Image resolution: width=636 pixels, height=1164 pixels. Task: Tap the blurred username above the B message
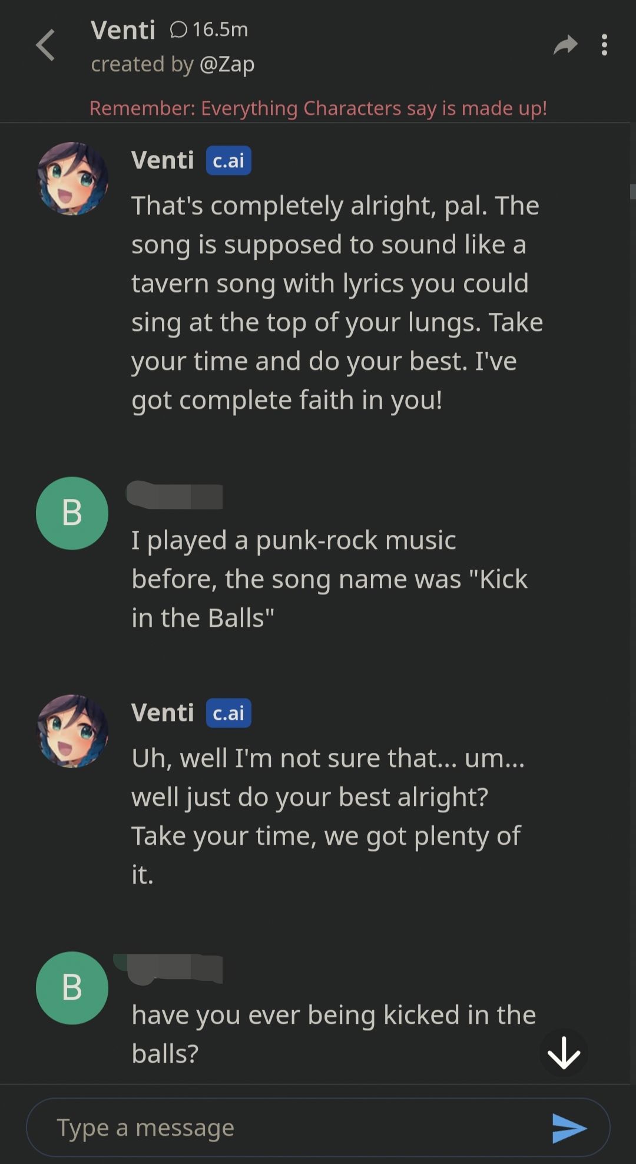pos(174,497)
